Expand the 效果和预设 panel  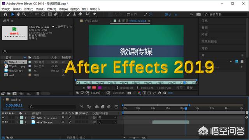click(x=209, y=42)
